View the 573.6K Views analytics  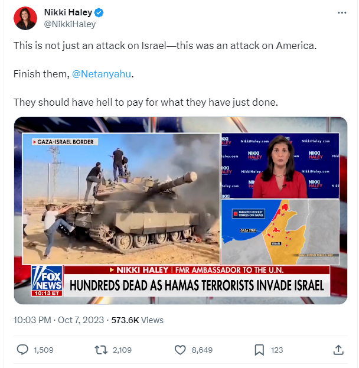[137, 320]
